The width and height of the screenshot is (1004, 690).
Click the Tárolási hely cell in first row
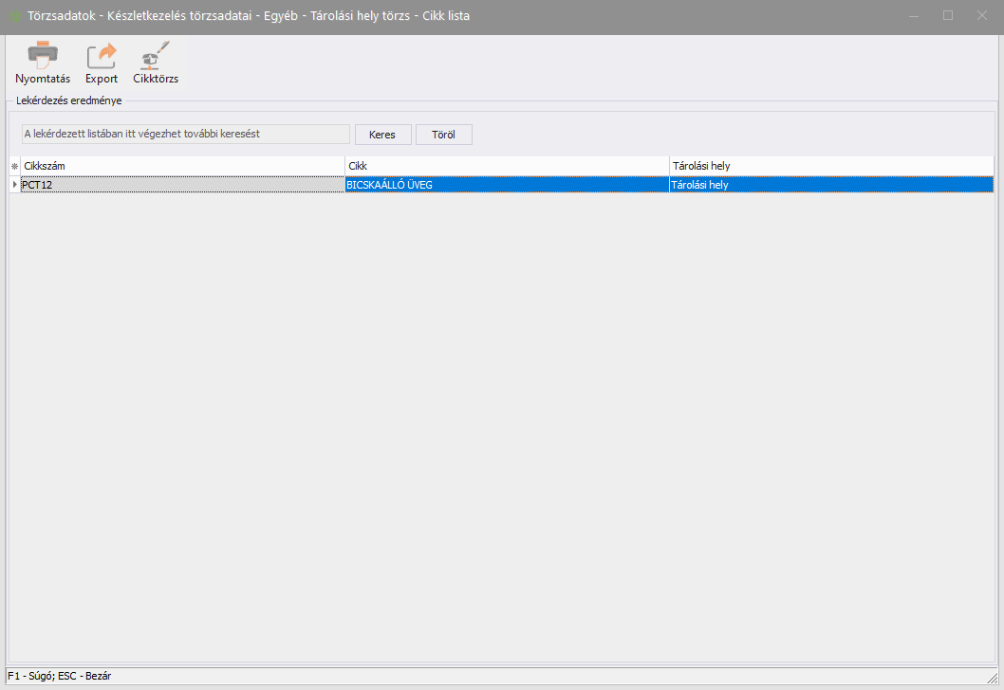(x=830, y=185)
